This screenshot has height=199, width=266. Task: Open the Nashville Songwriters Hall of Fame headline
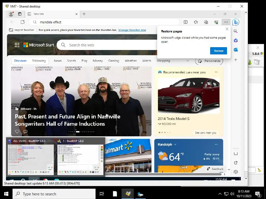tap(68, 120)
